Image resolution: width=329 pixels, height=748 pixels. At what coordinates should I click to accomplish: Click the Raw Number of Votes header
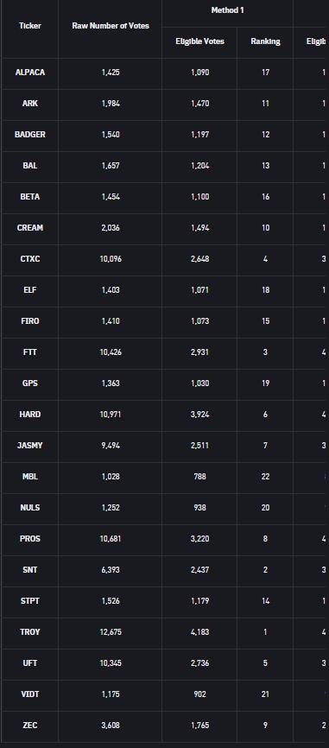(x=111, y=26)
